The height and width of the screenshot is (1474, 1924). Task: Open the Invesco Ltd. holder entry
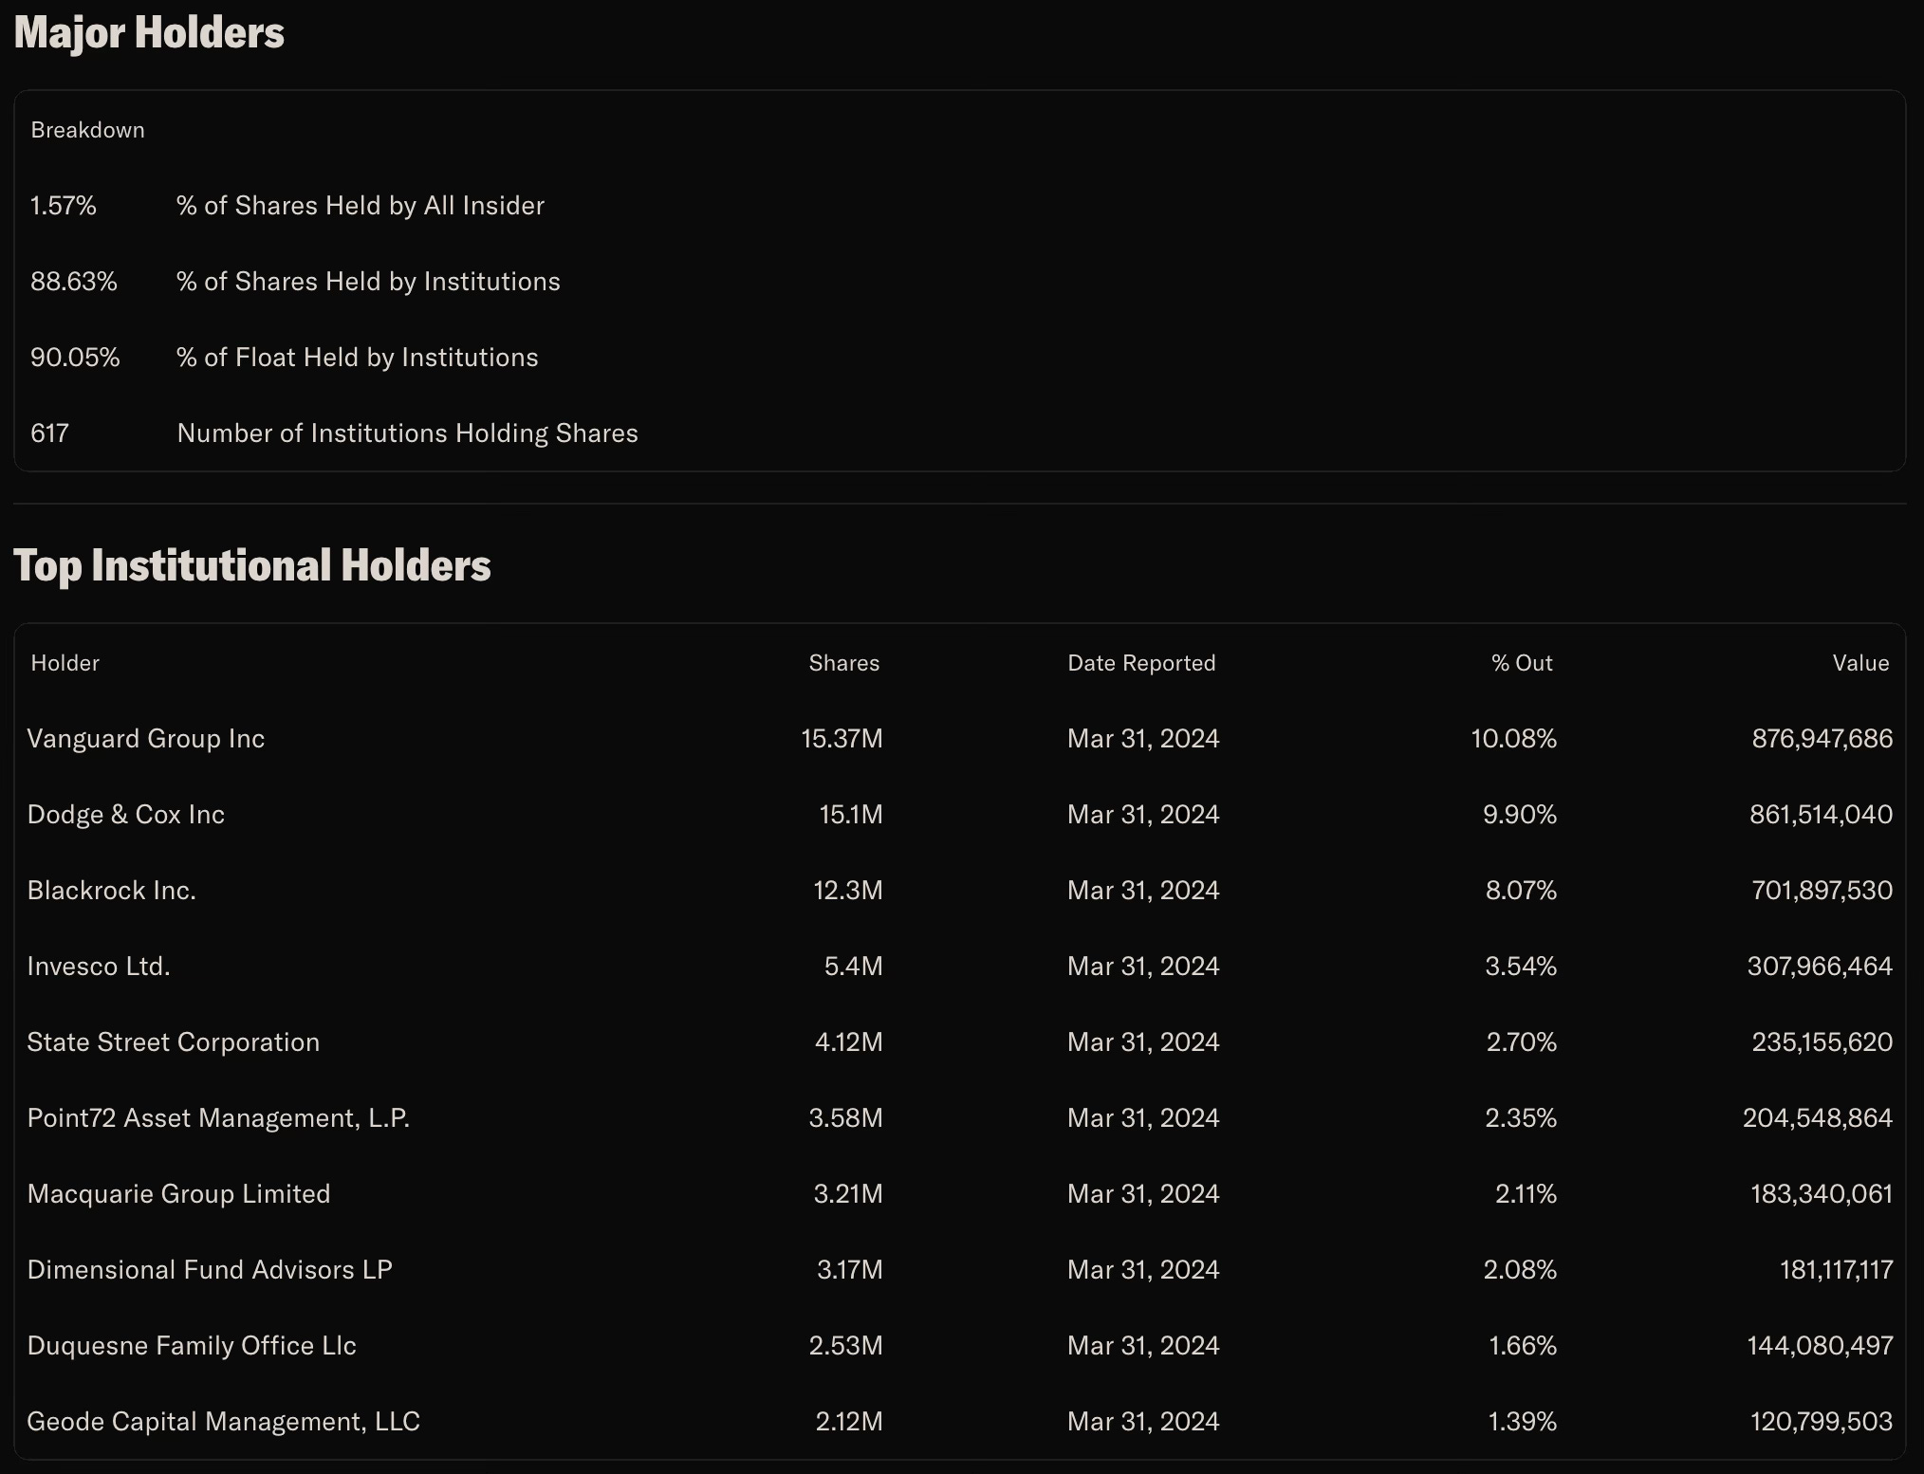click(99, 967)
